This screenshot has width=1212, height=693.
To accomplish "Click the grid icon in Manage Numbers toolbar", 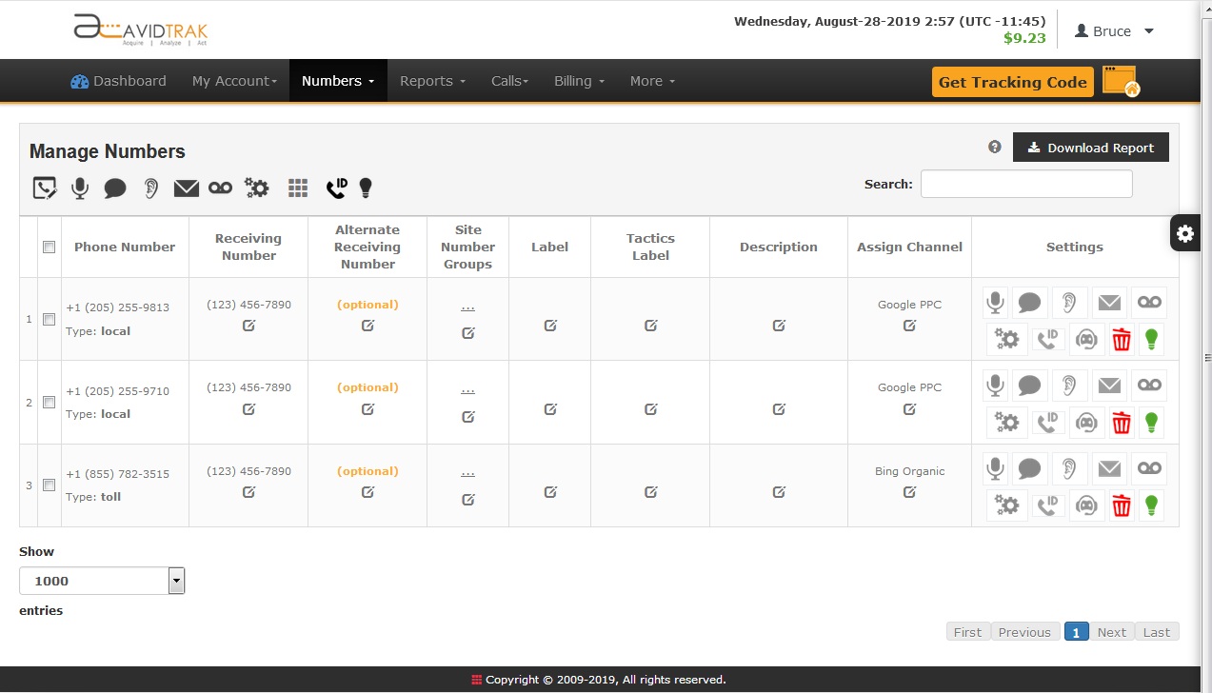I will 298,188.
